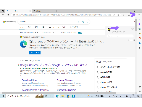Click the Edge logo in the promo banner
Screen dimensions: 142x107
pyautogui.click(x=24, y=44)
